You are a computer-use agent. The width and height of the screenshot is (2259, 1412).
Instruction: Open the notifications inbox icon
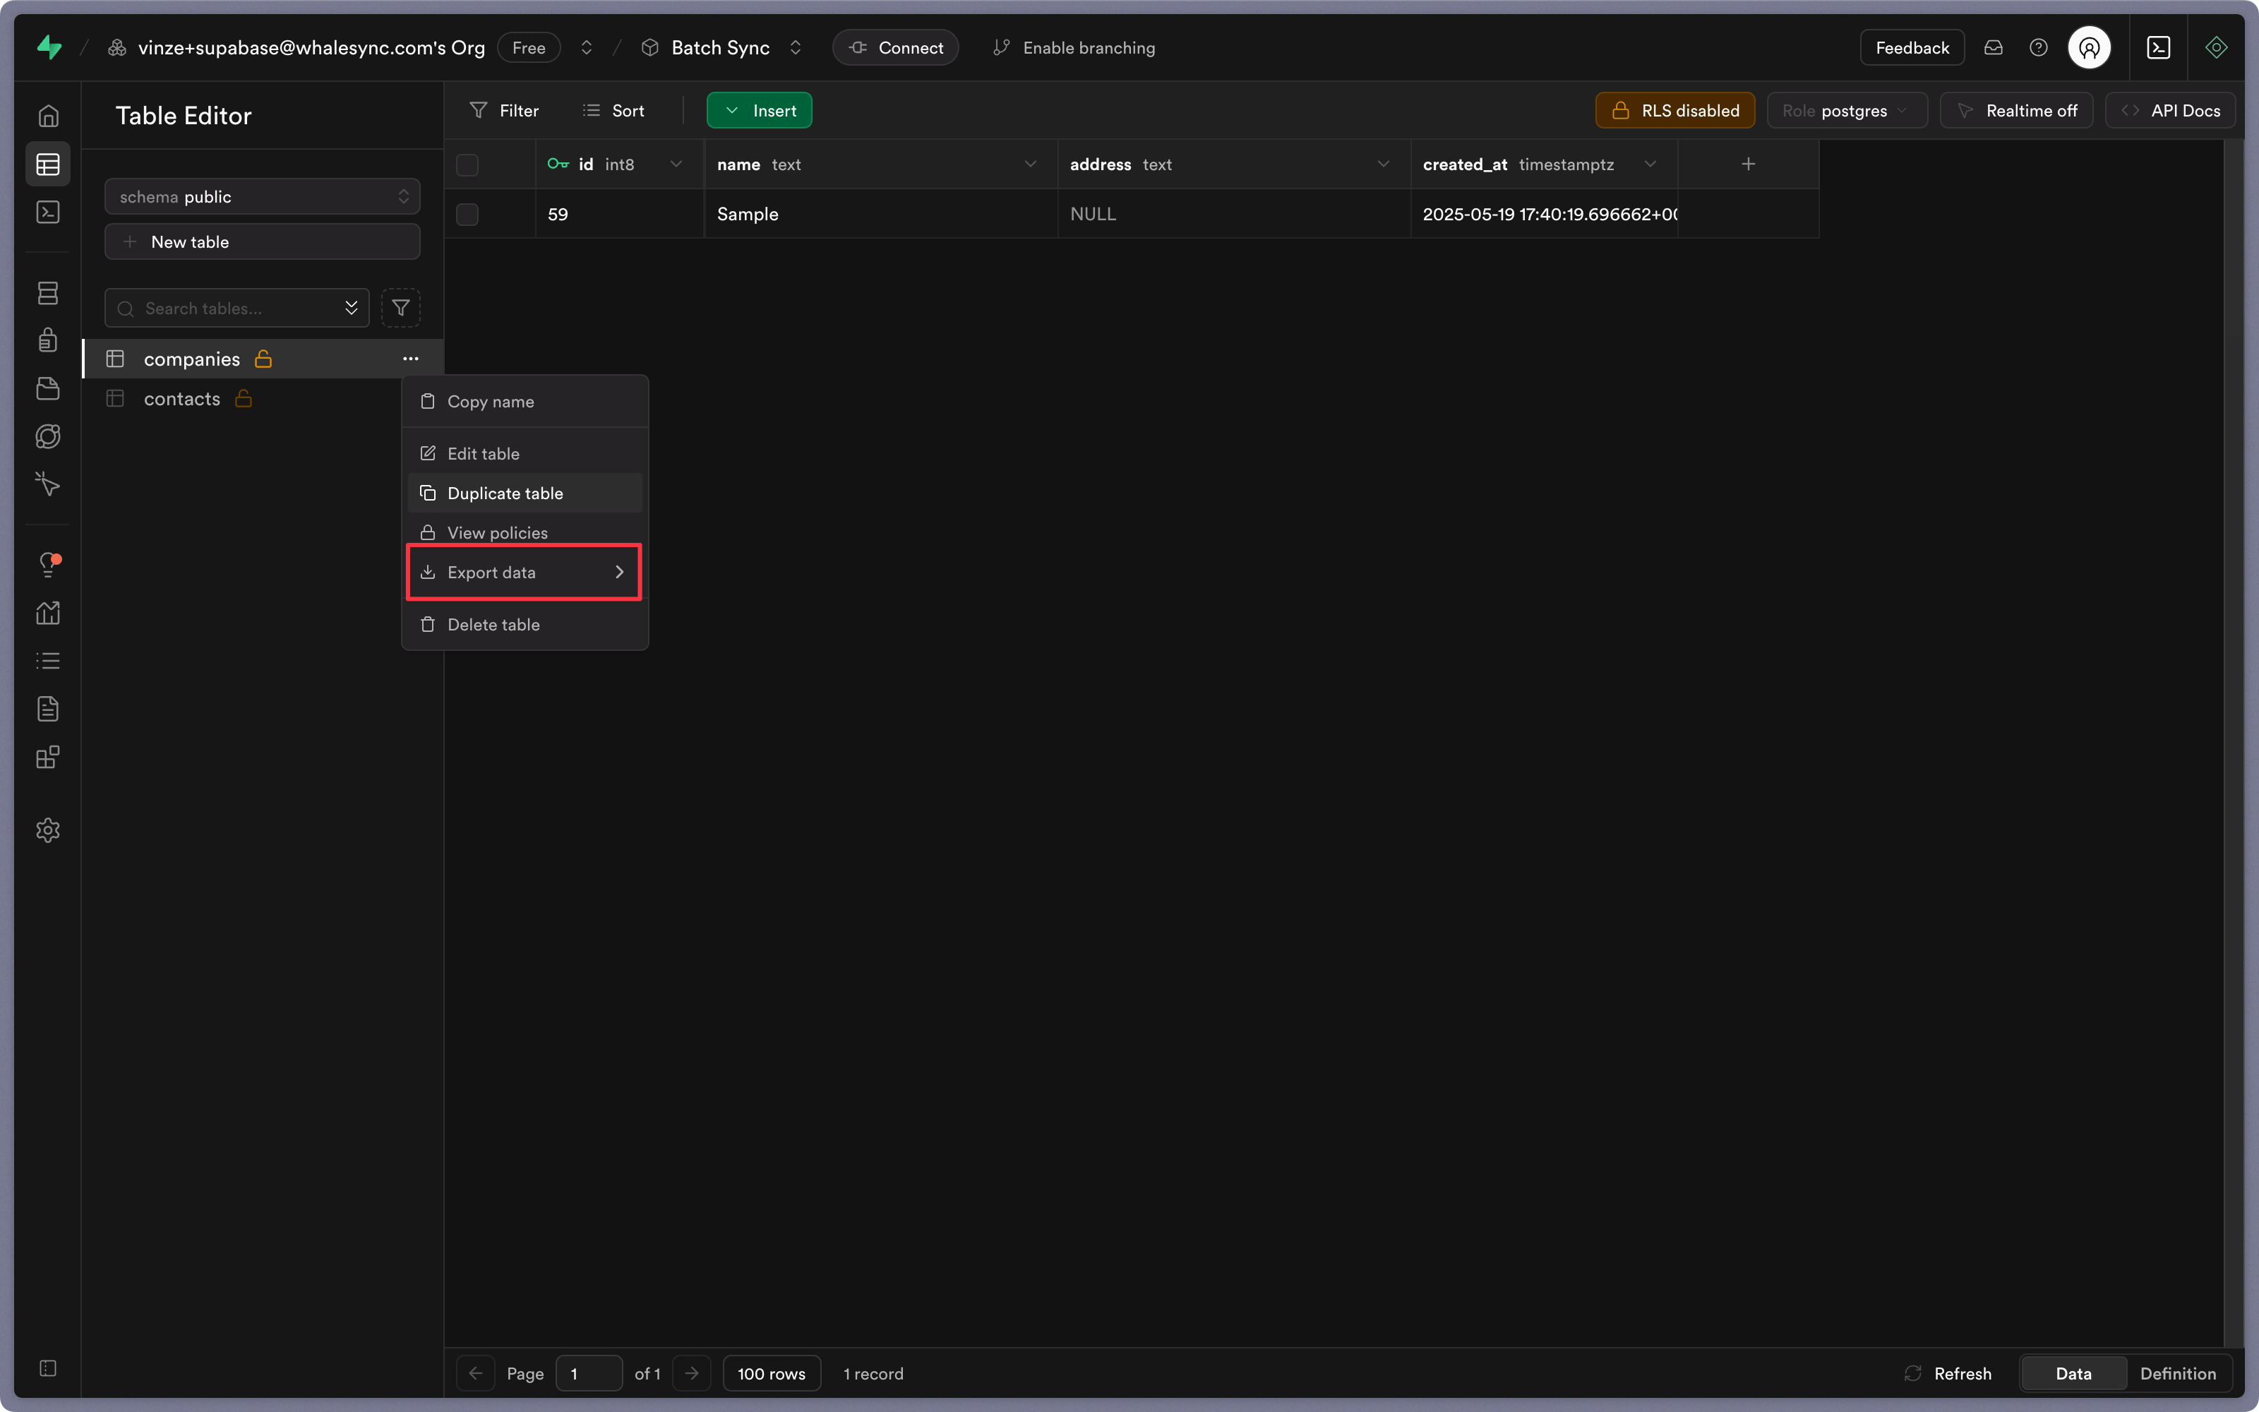click(x=1993, y=47)
